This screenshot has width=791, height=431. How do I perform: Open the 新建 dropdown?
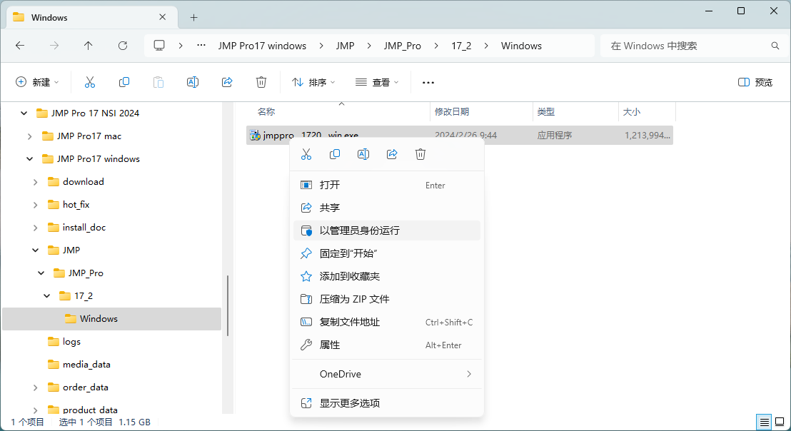(37, 82)
